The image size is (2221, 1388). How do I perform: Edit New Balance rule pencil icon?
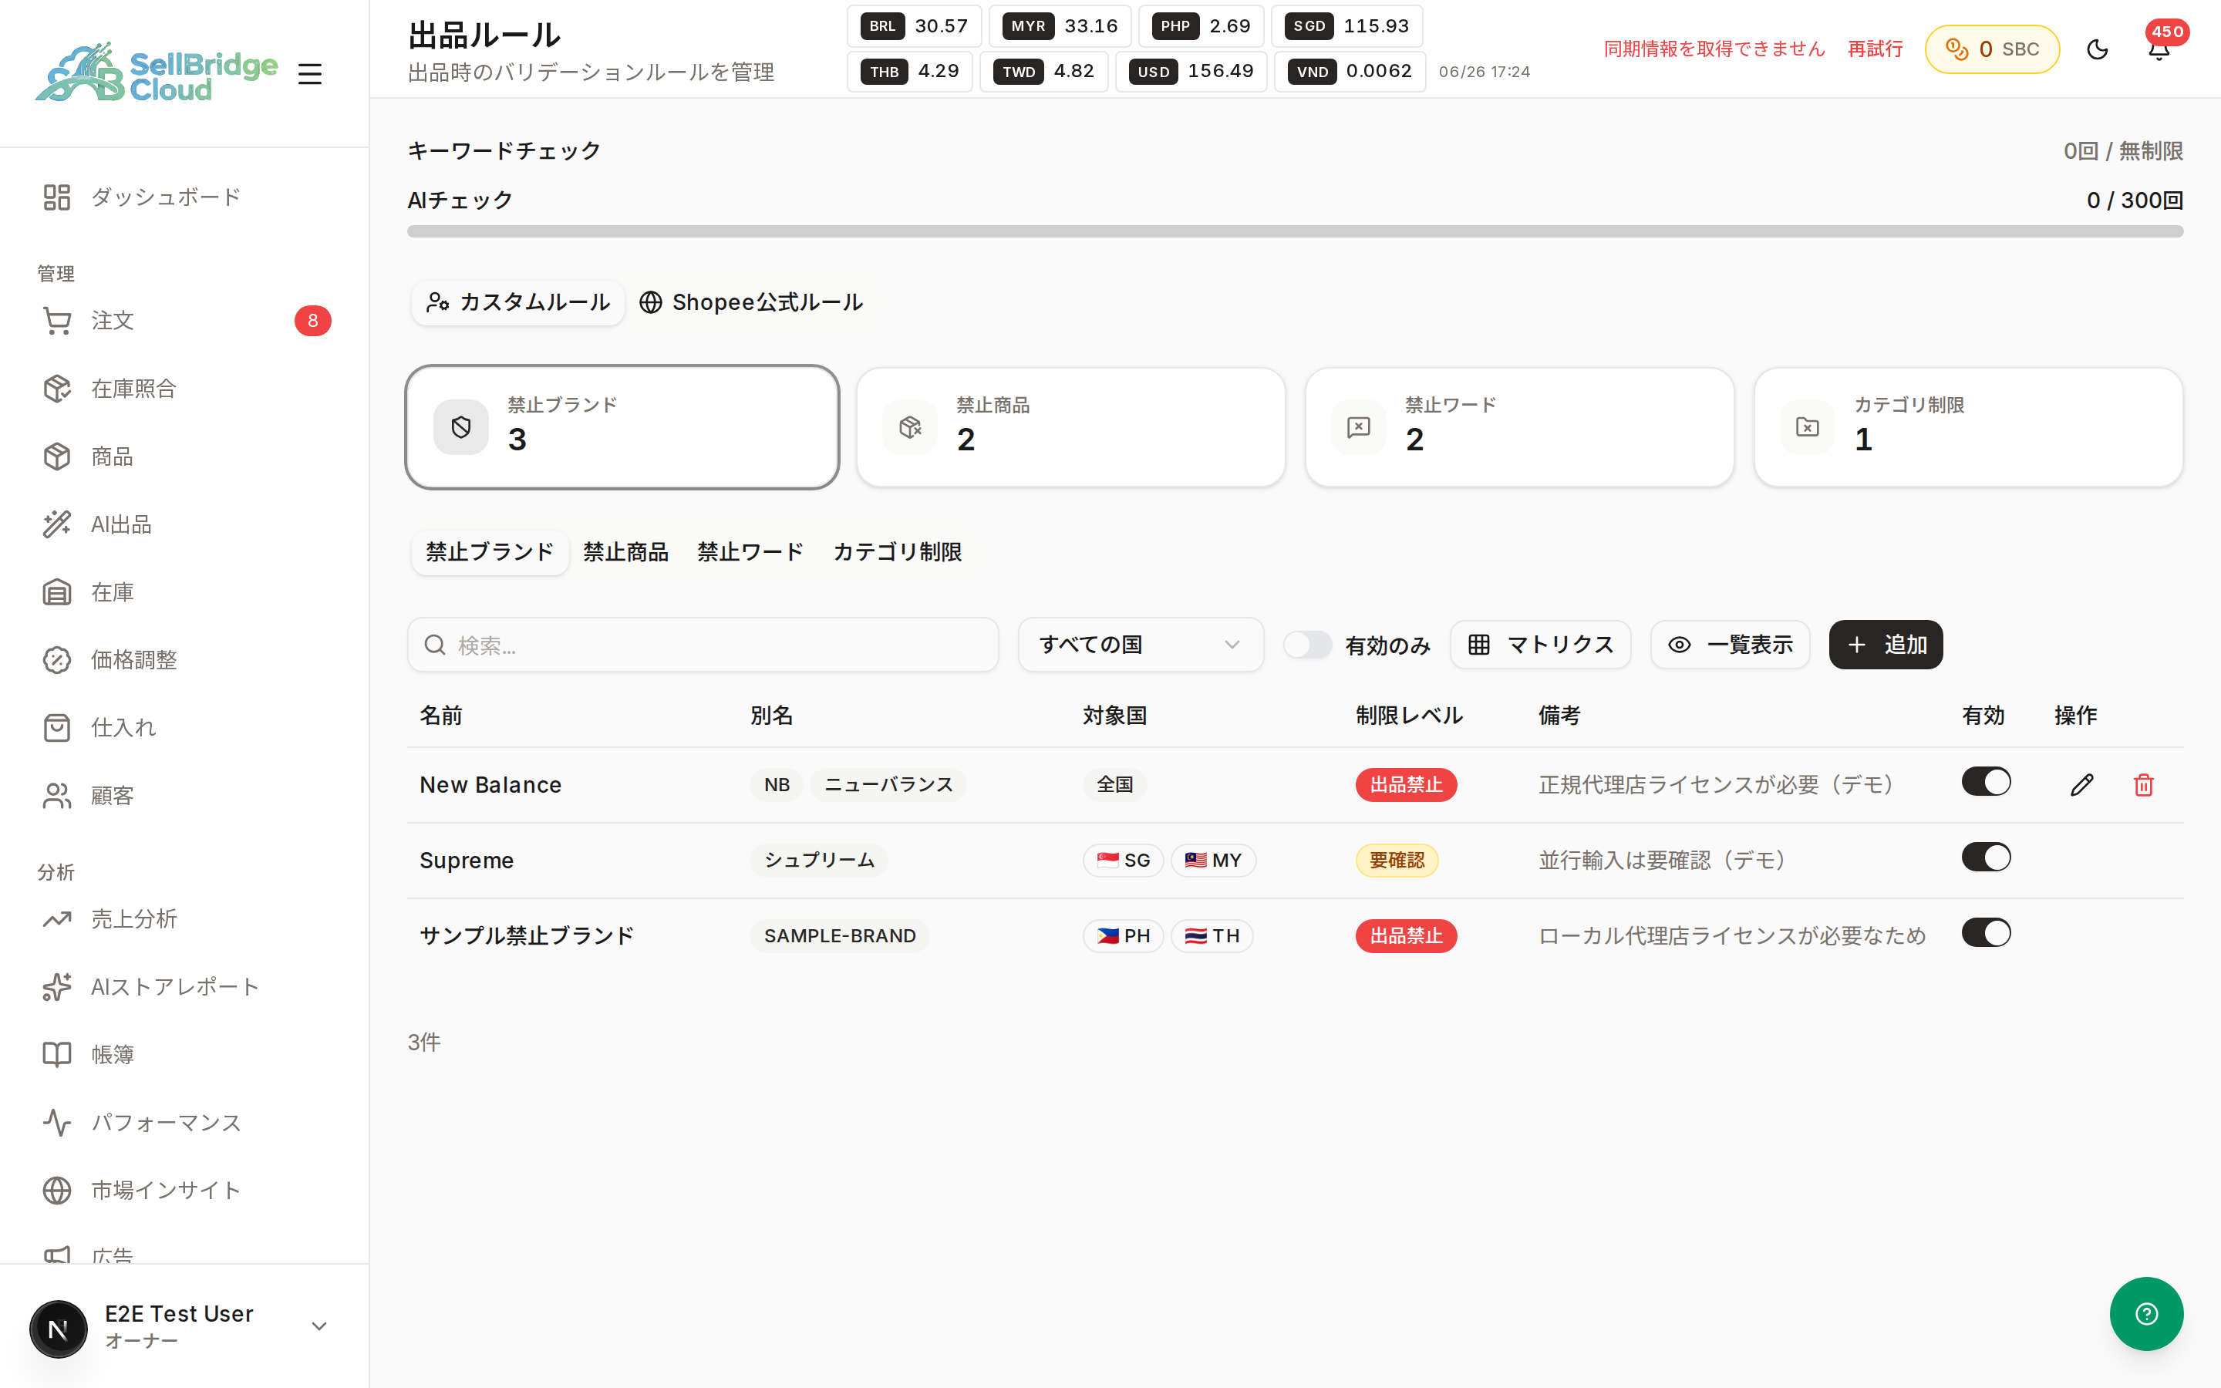(x=2081, y=785)
